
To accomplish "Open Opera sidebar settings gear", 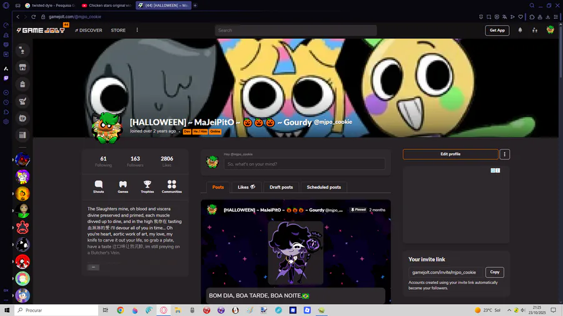I will (6, 122).
